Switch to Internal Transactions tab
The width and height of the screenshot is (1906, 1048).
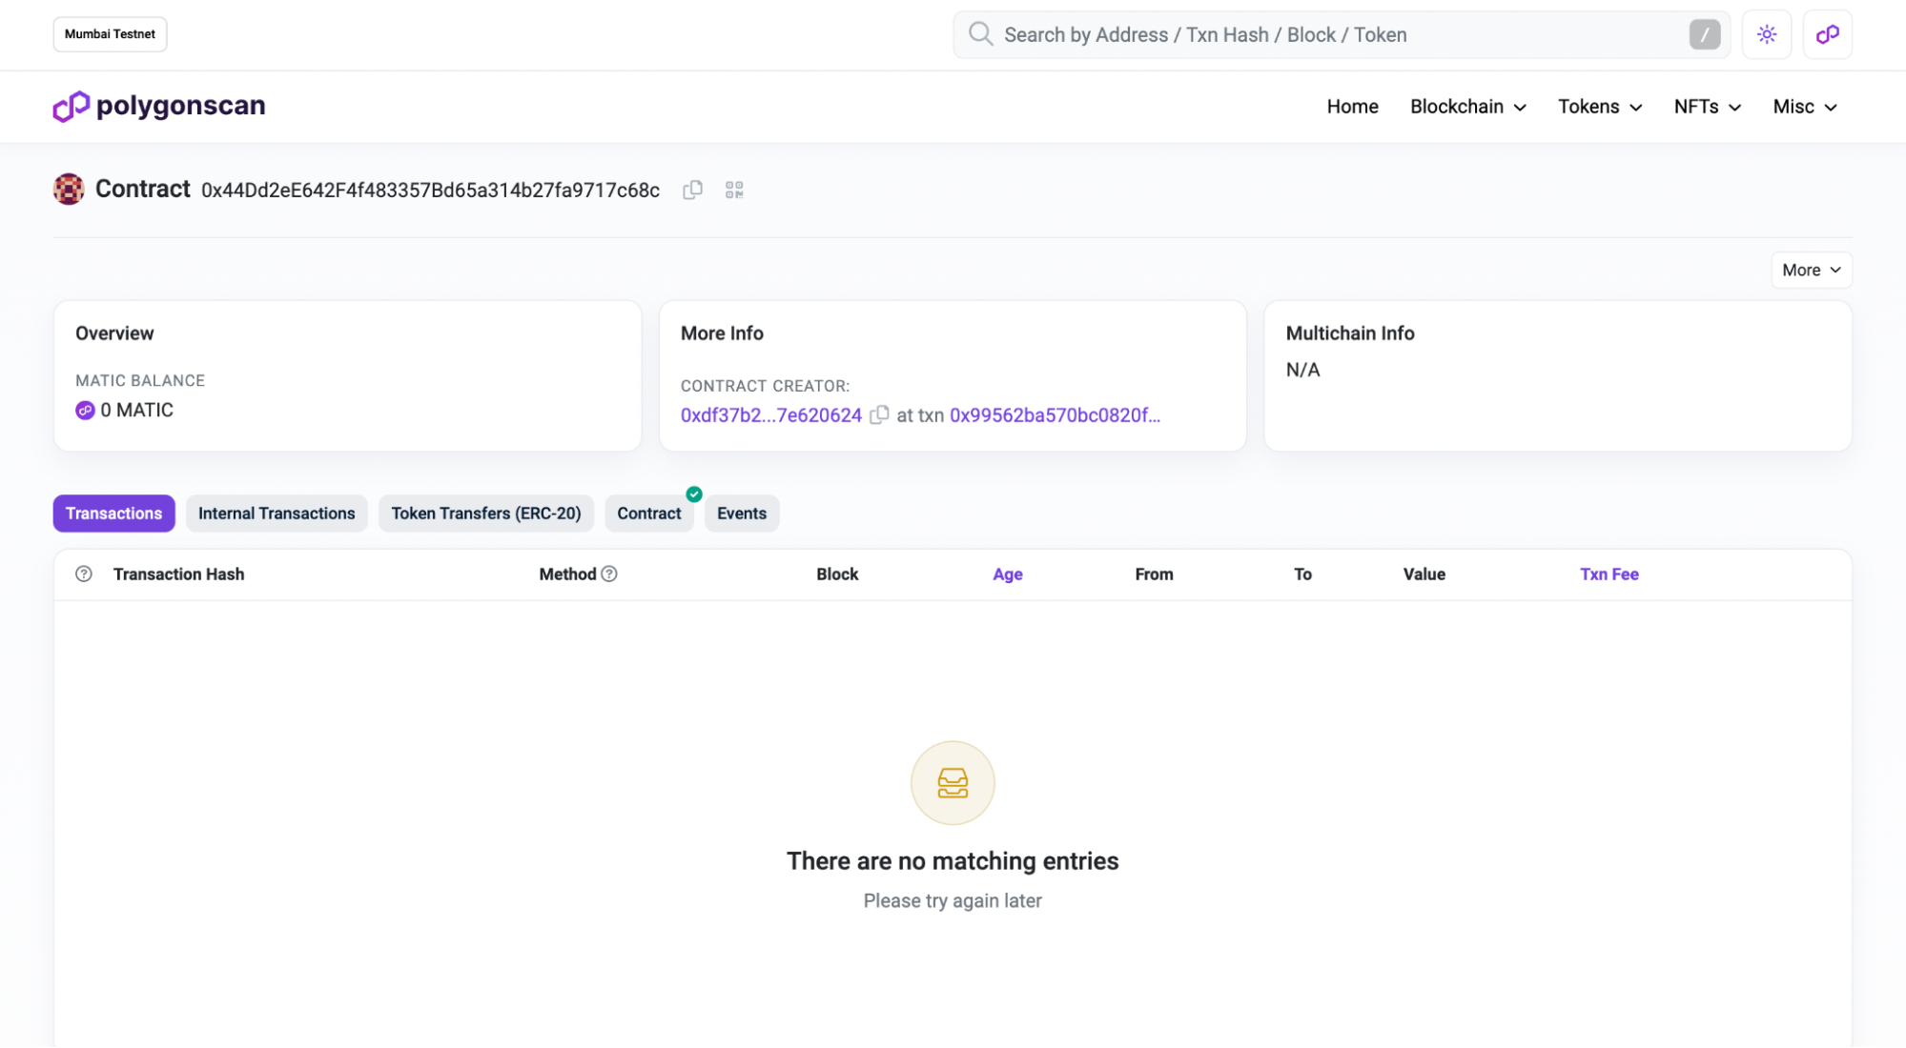[x=277, y=514]
